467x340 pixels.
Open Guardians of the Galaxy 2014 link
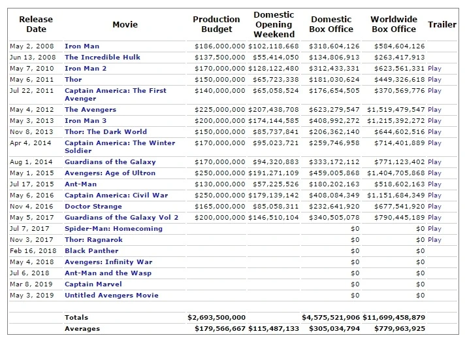110,162
